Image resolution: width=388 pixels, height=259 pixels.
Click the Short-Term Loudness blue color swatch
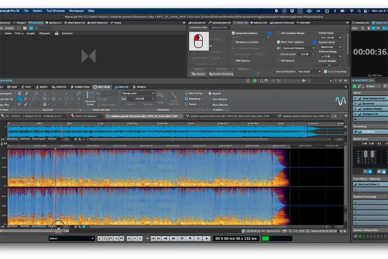tap(315, 42)
